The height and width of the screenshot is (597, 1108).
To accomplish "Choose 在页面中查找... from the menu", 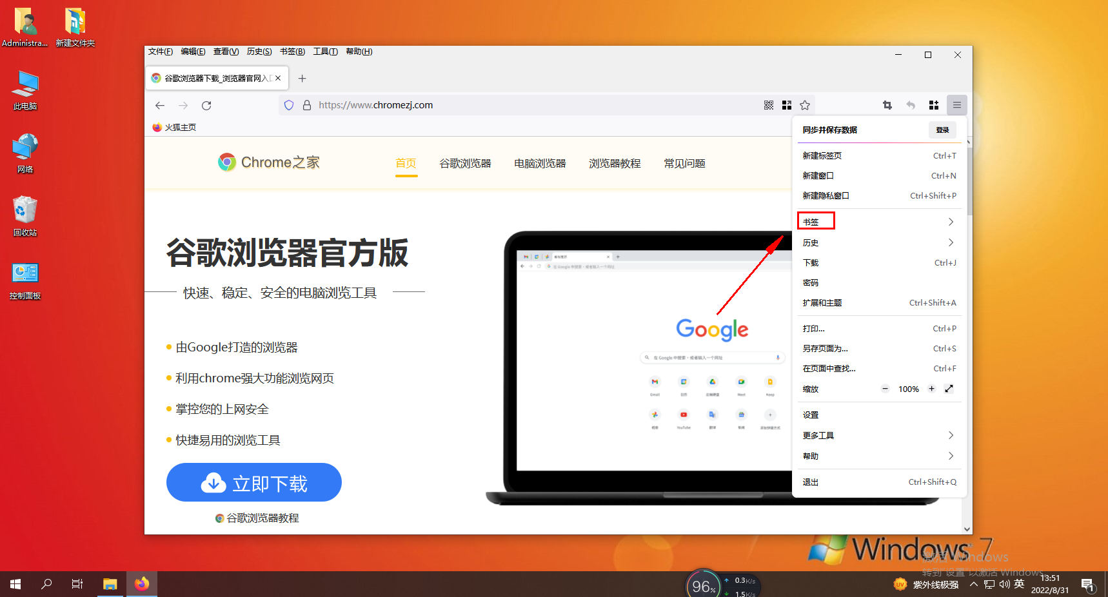I will (x=879, y=368).
